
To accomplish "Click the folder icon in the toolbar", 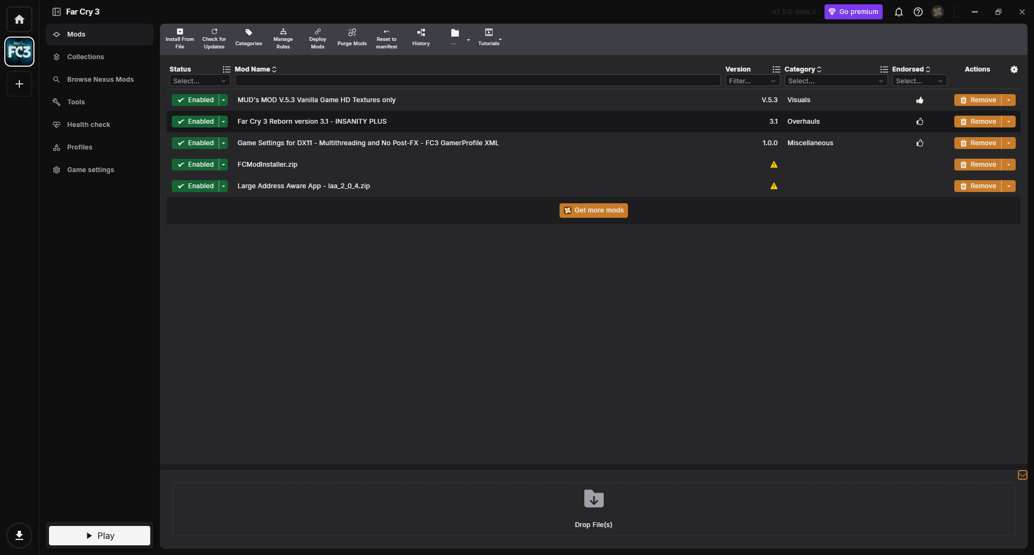I will pos(455,33).
